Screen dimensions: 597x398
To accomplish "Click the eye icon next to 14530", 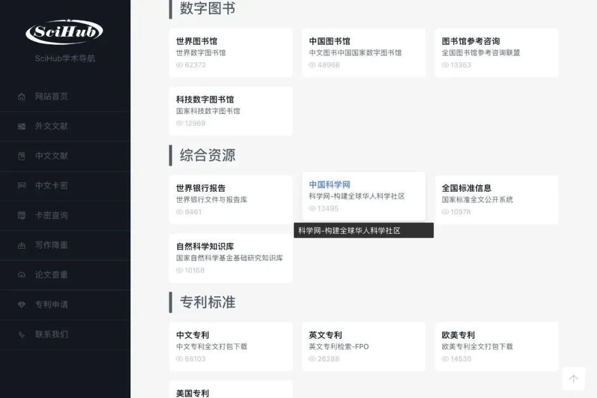I will click(445, 359).
